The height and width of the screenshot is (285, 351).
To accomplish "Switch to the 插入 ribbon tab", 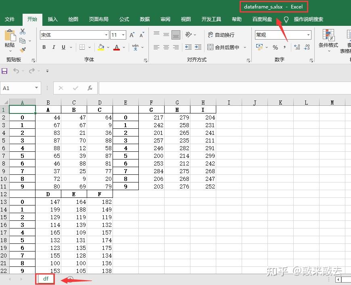I will pos(52,19).
